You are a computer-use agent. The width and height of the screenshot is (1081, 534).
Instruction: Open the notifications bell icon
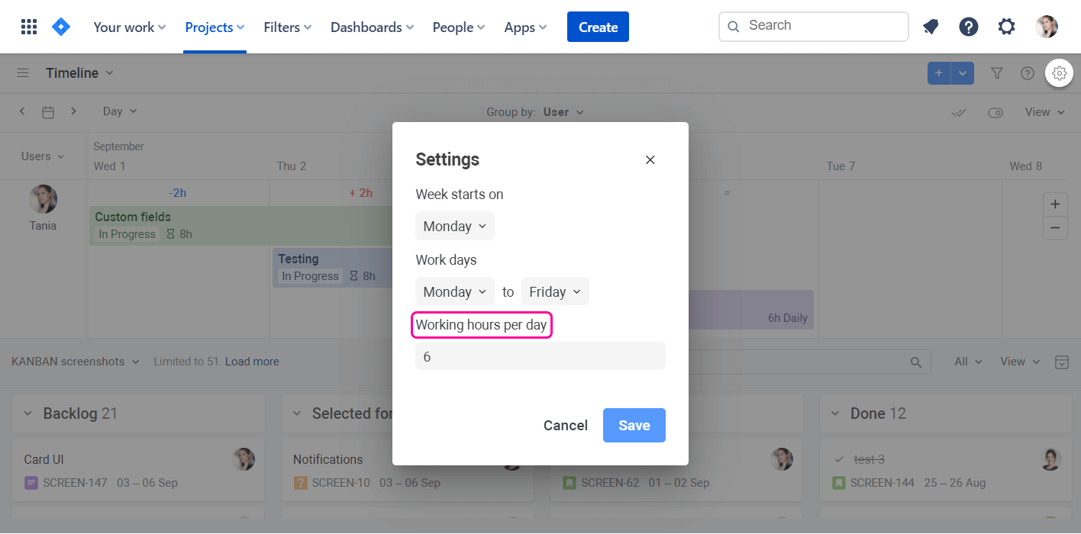tap(931, 27)
